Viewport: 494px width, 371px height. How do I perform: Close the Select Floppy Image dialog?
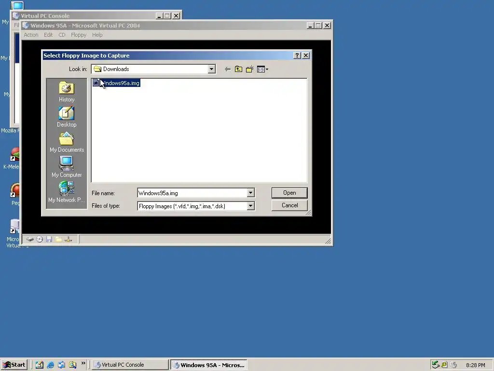coord(305,56)
